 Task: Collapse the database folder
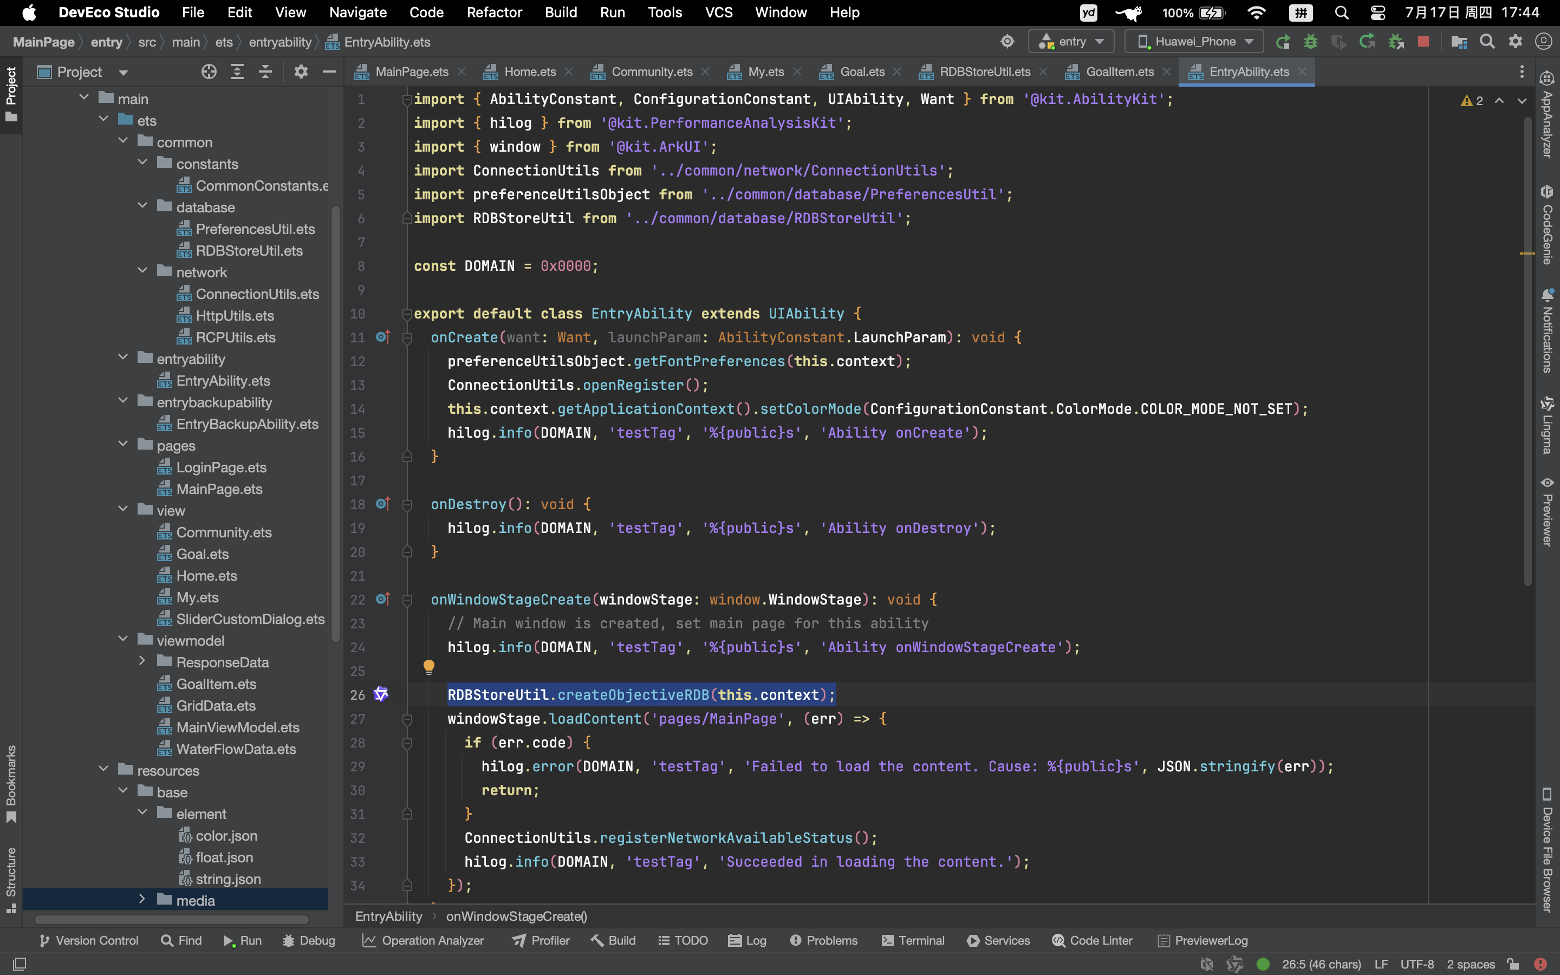click(x=142, y=206)
